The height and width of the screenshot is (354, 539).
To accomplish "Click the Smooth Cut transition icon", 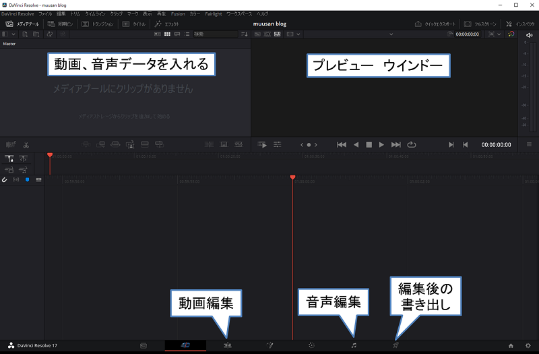I will tap(239, 144).
